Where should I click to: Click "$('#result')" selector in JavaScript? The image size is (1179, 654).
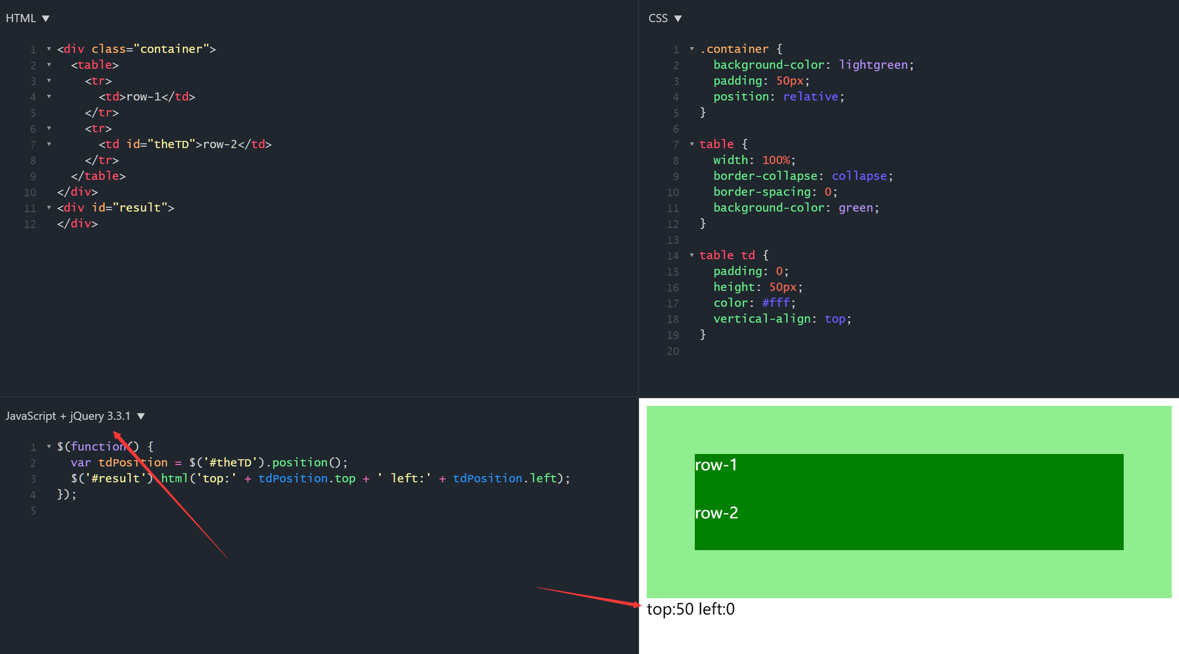pyautogui.click(x=112, y=478)
